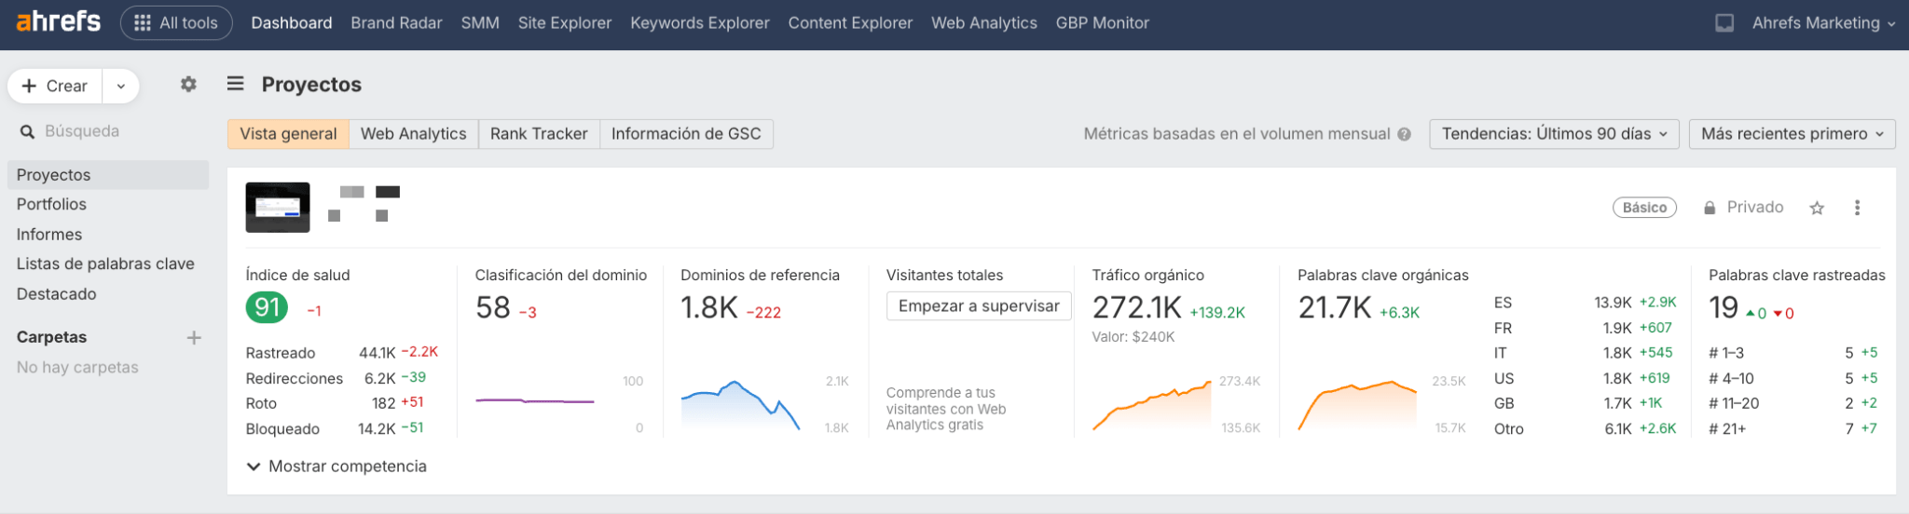Open sidebar settings gear
The height and width of the screenshot is (514, 1909).
[x=188, y=85]
